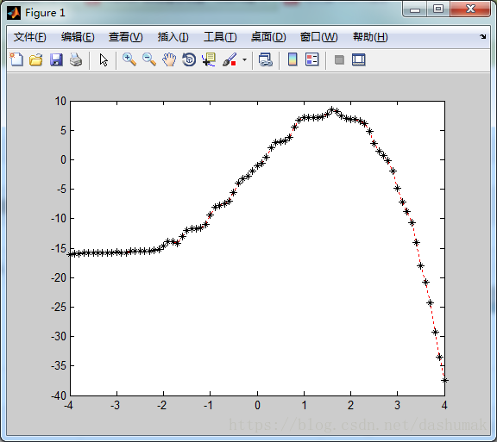Click the x-axis label 2
This screenshot has width=497, height=442.
point(350,405)
